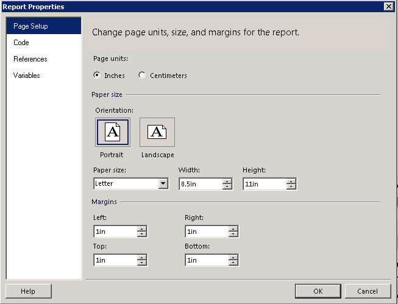This screenshot has height=304, width=398.
Task: Choose Centimeters as page units
Action: pyautogui.click(x=142, y=76)
